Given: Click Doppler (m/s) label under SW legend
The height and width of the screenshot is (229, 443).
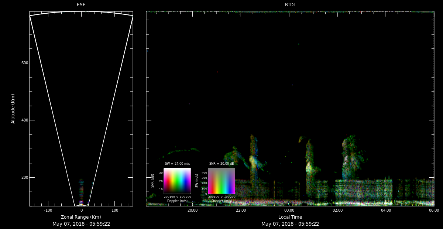Looking at the screenshot, I should point(221,201).
